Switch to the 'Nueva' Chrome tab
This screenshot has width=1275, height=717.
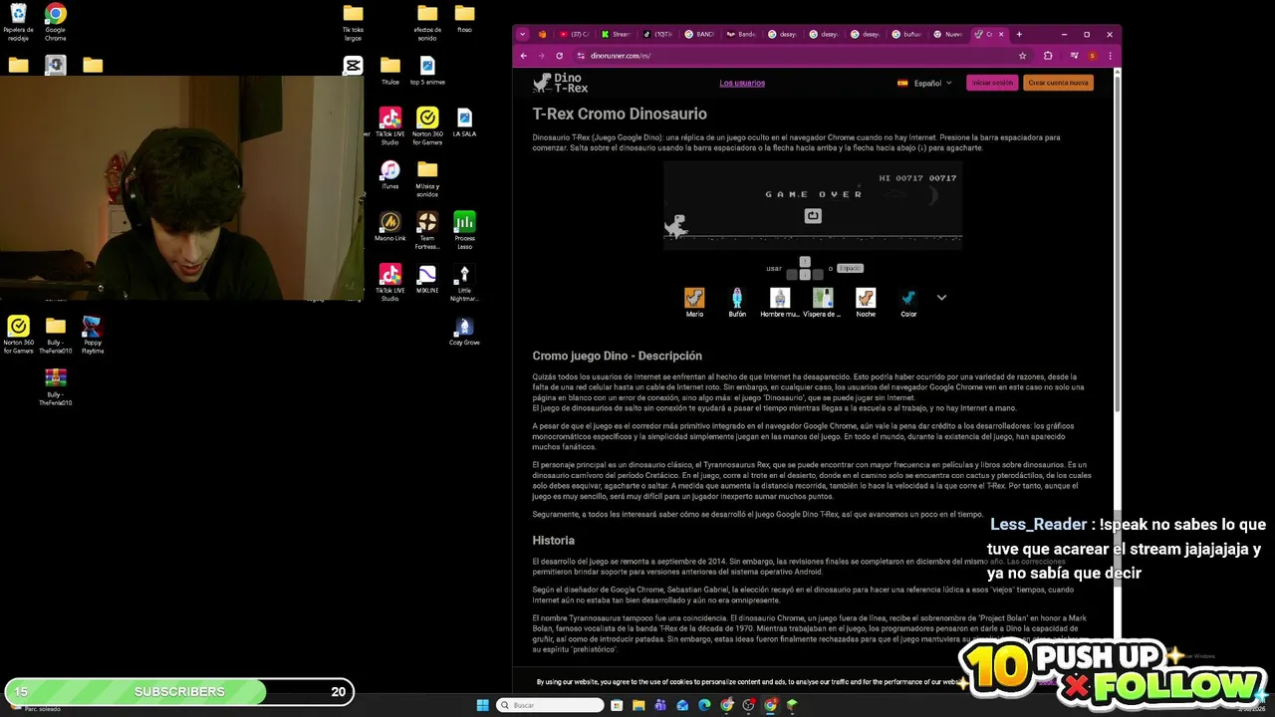tap(947, 34)
